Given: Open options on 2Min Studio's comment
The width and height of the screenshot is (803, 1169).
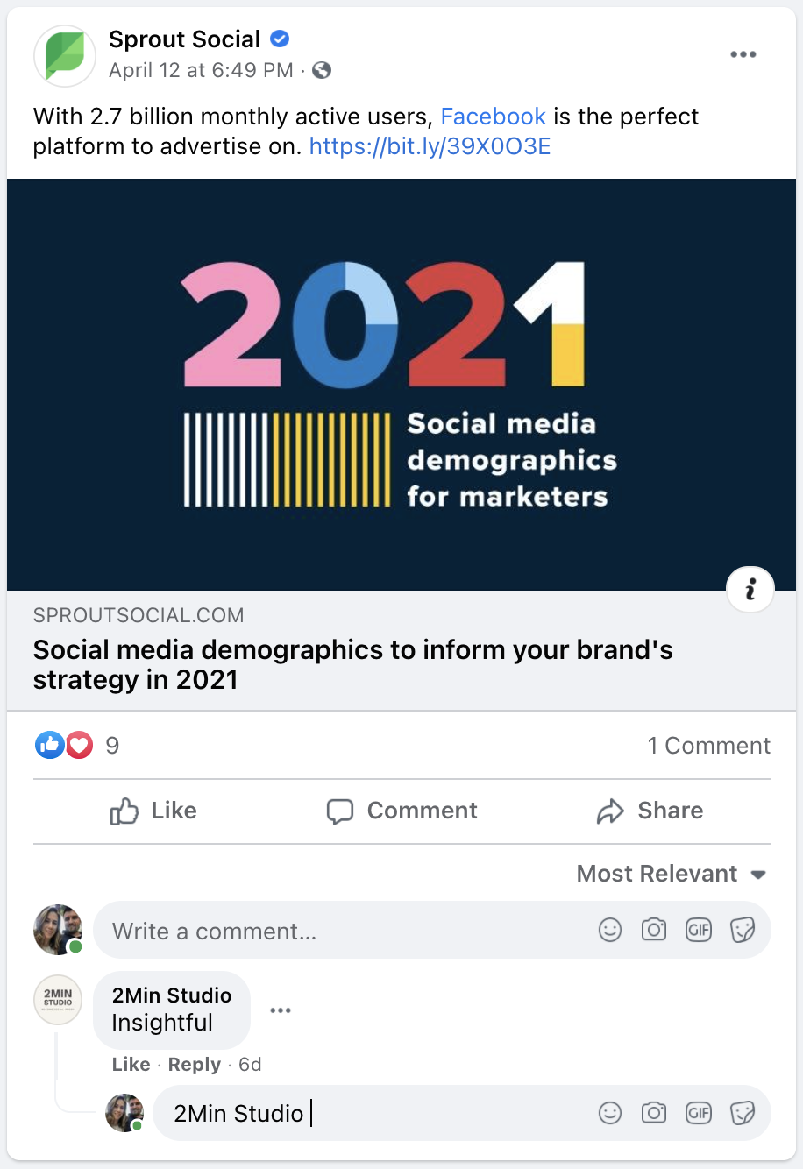Looking at the screenshot, I should click(x=281, y=1010).
